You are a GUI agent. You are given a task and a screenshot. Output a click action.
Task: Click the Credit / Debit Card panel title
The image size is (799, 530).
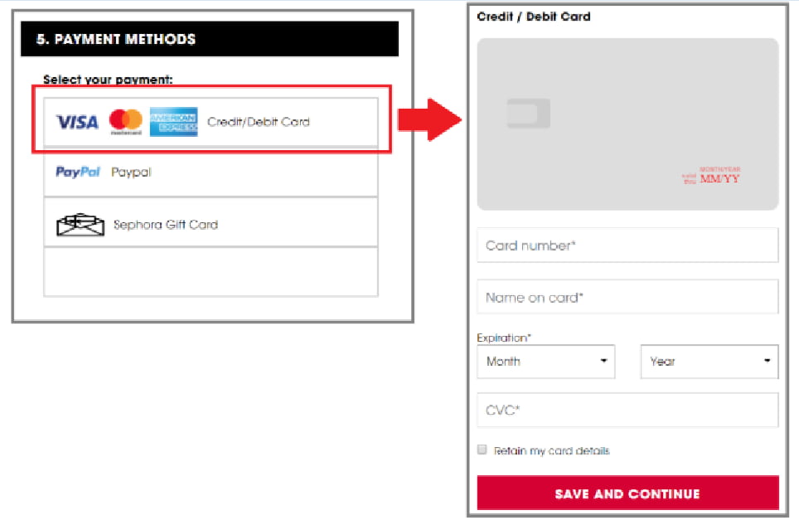534,16
